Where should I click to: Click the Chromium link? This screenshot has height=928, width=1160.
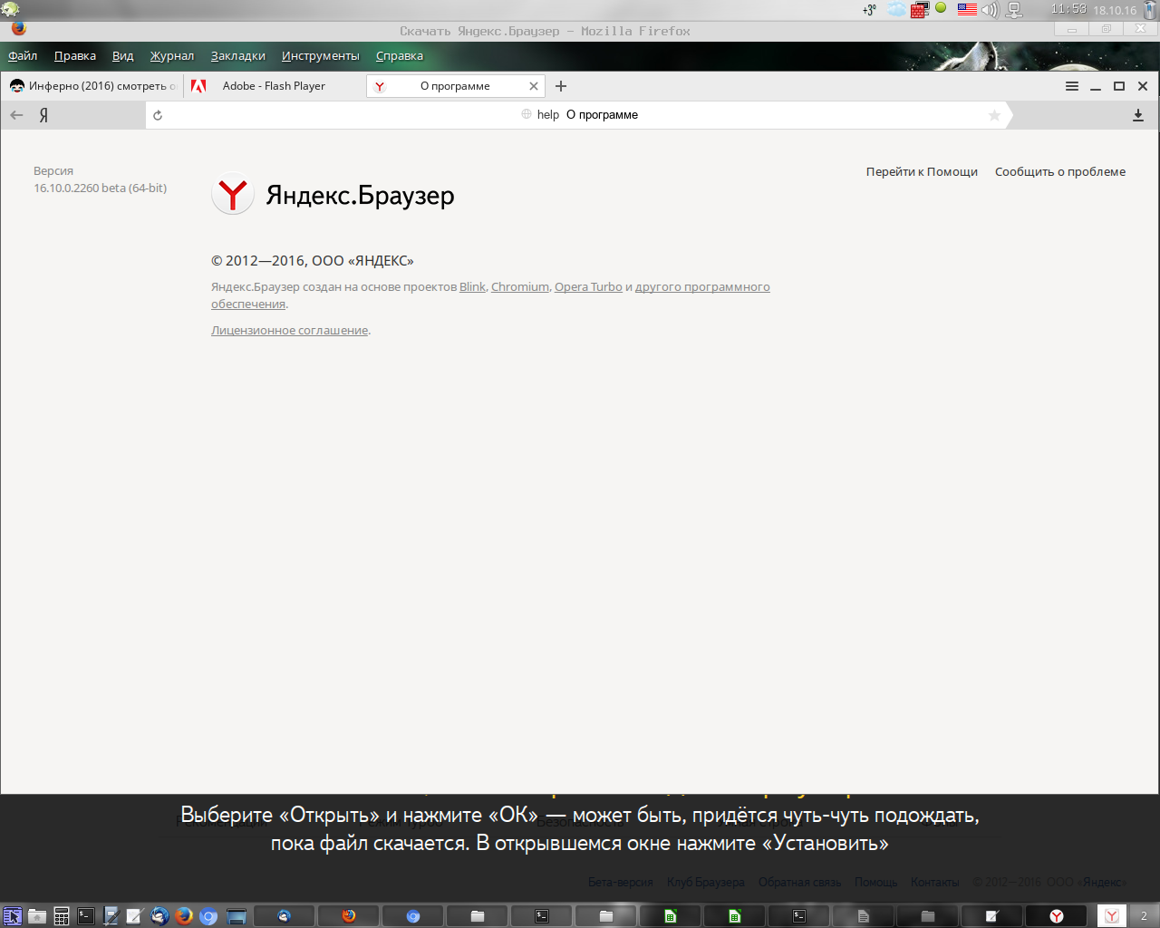(x=519, y=287)
